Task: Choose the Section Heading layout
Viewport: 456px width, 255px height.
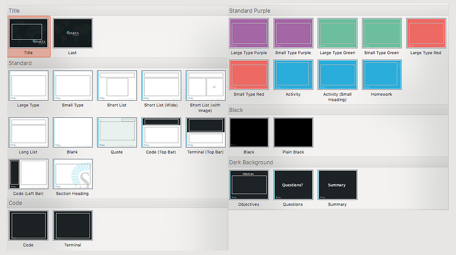Action: (x=73, y=174)
